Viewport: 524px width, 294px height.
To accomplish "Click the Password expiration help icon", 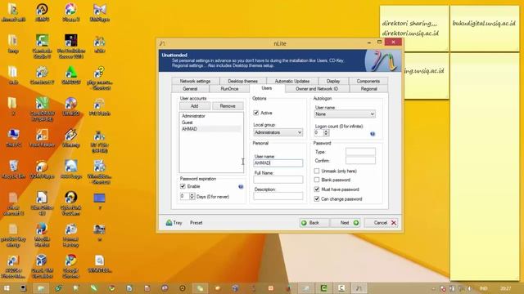I will coord(241,187).
